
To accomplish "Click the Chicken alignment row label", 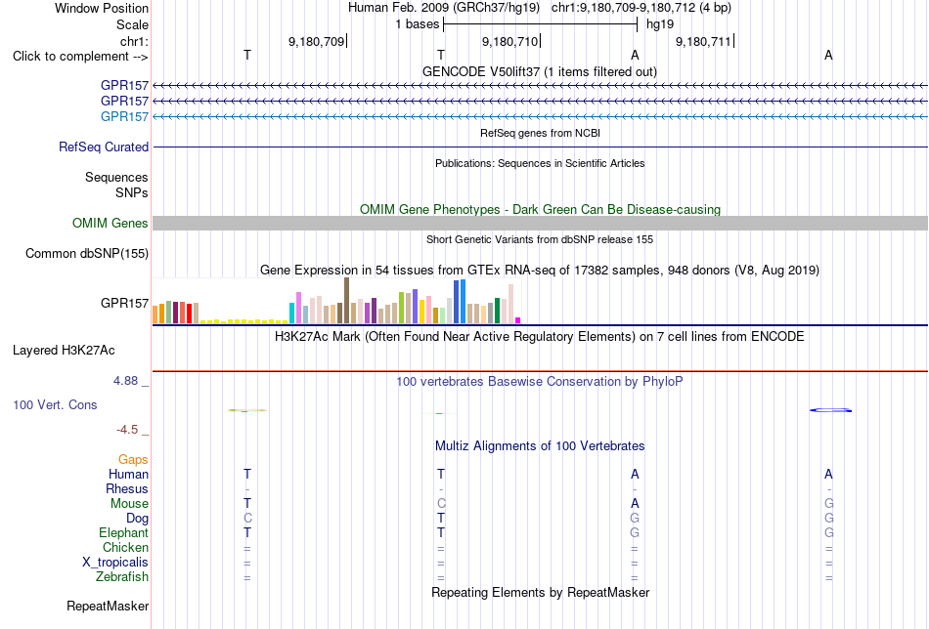I will [x=125, y=547].
